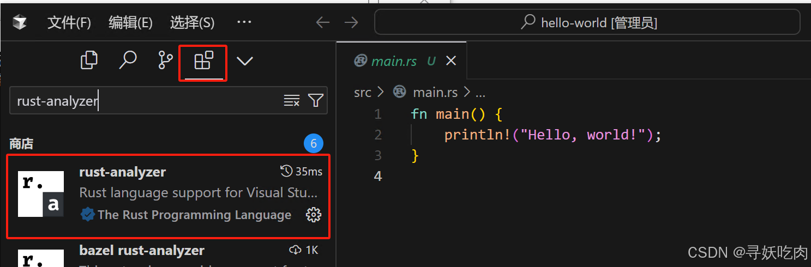Clear extension search results icon
The width and height of the screenshot is (811, 267).
coord(292,100)
